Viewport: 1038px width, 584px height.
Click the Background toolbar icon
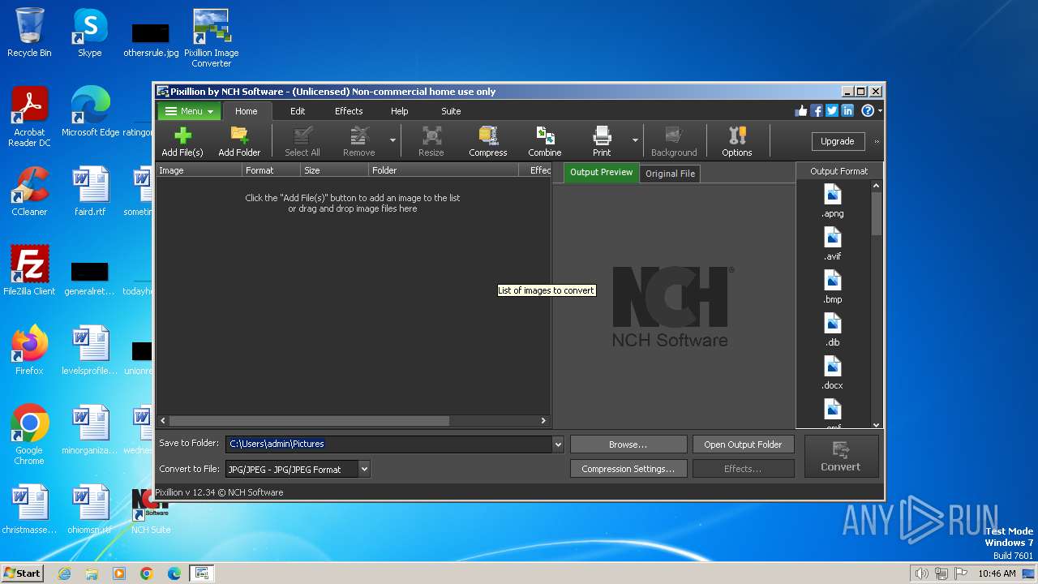tap(674, 141)
